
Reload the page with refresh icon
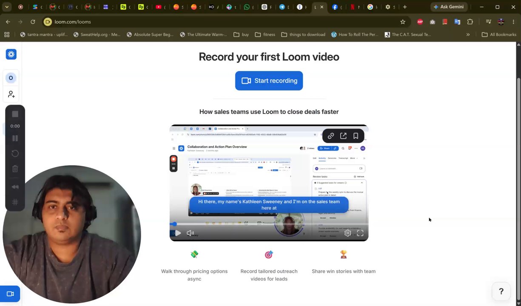click(33, 22)
